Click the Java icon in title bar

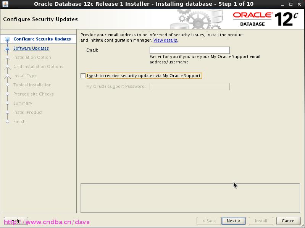point(5,4)
